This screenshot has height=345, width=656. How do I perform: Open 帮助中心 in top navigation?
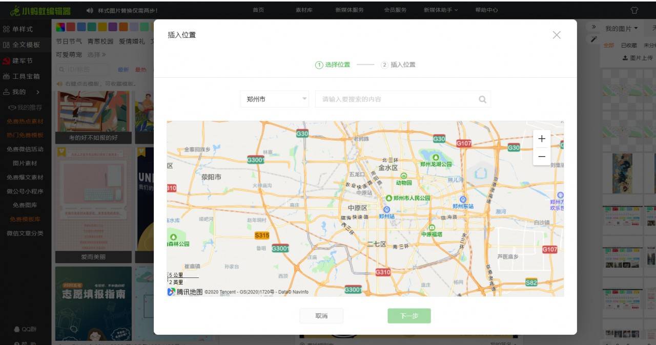click(486, 10)
